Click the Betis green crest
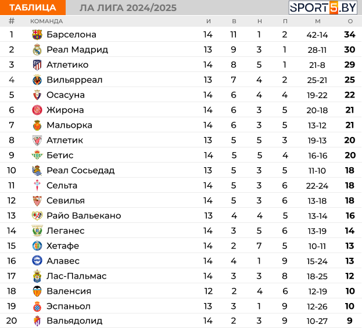Screen dimensions: 362x328 [x=37, y=155]
